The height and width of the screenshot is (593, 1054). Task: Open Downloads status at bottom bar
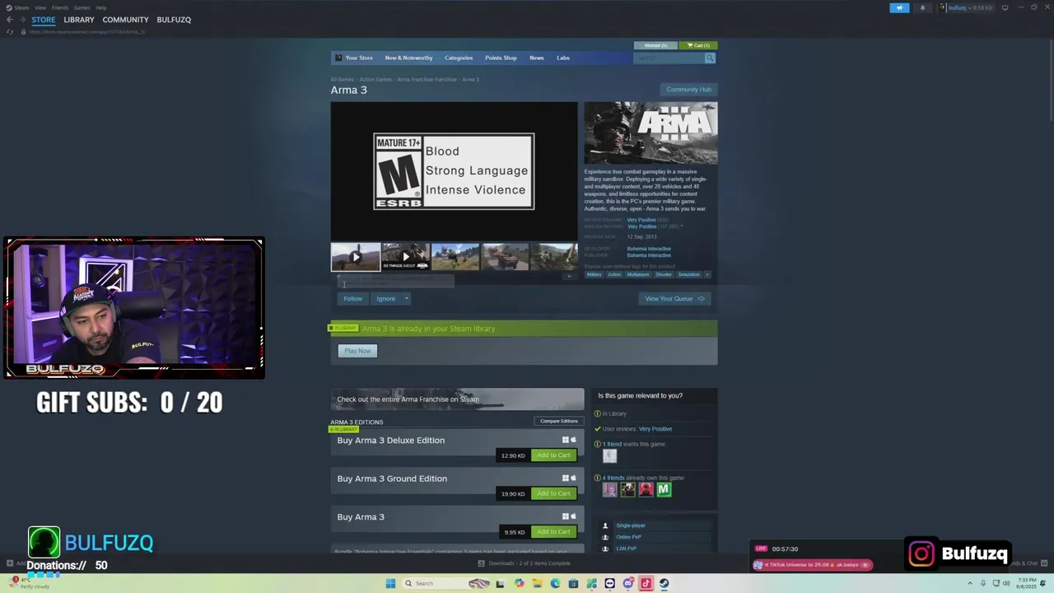(524, 563)
